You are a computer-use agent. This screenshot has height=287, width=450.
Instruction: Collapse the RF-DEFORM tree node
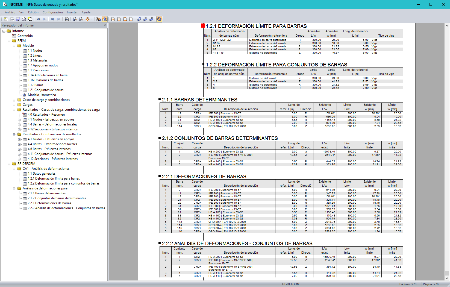[x=9, y=164]
